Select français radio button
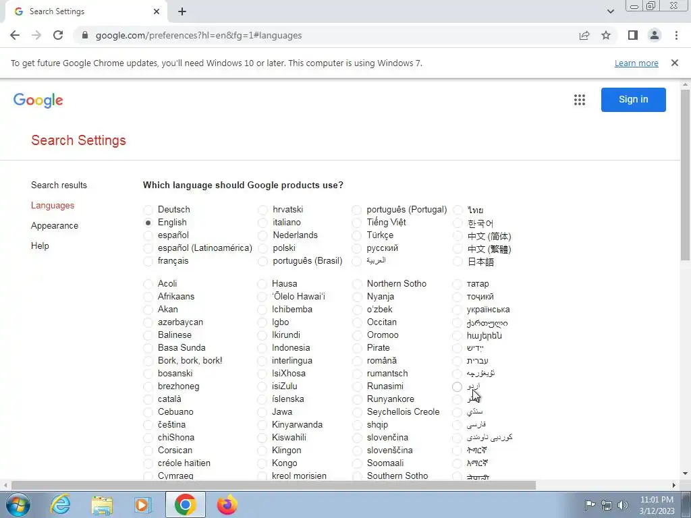Viewport: 691px width, 518px height. click(x=148, y=261)
